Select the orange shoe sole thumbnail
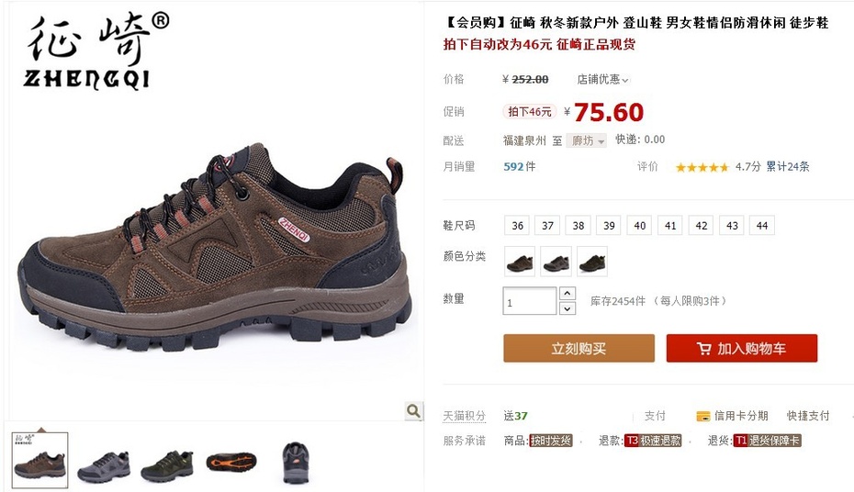The width and height of the screenshot is (854, 492). click(x=231, y=463)
